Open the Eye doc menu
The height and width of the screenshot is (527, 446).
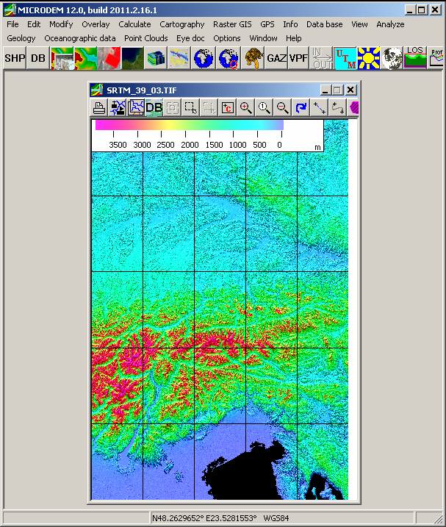[x=190, y=38]
